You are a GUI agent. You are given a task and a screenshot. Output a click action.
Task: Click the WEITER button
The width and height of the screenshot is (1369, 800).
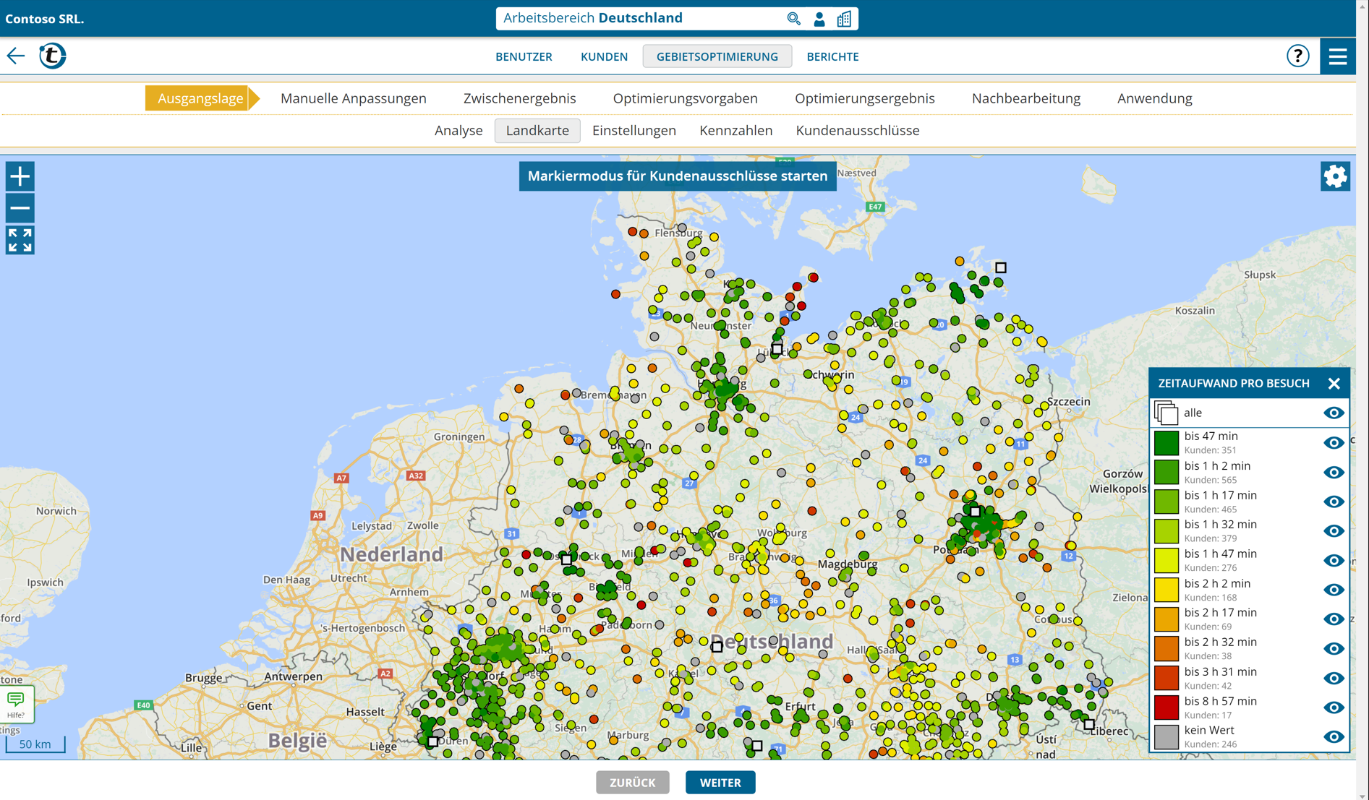pos(720,783)
